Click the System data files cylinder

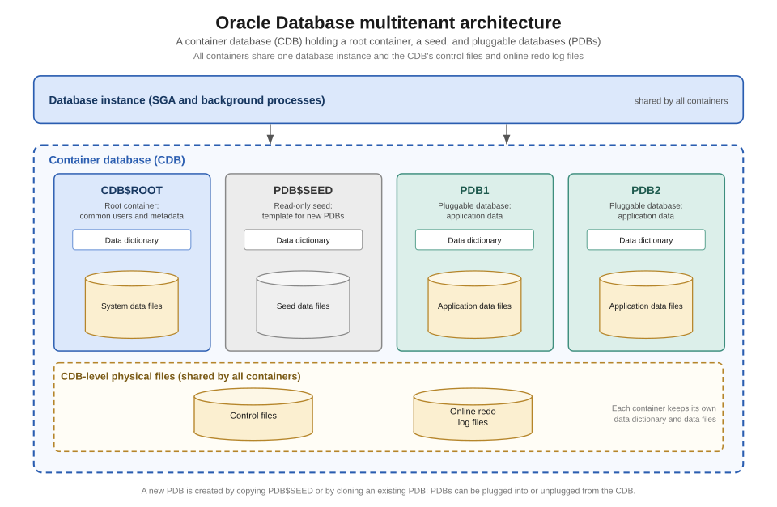132,305
